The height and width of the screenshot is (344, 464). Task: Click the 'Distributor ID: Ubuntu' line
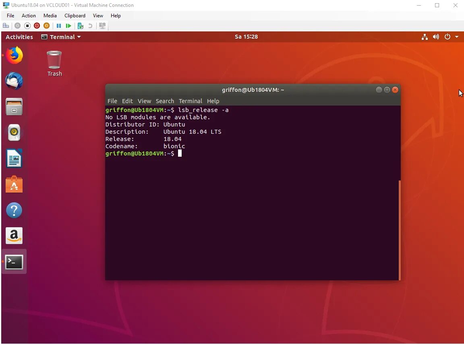tap(145, 124)
